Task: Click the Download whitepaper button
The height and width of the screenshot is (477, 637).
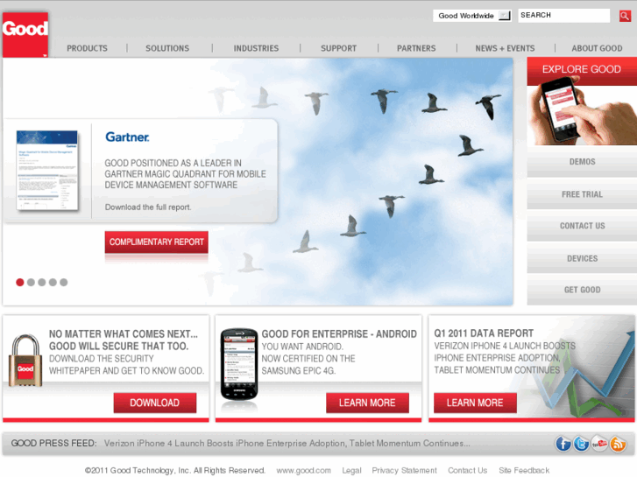Action: [155, 403]
